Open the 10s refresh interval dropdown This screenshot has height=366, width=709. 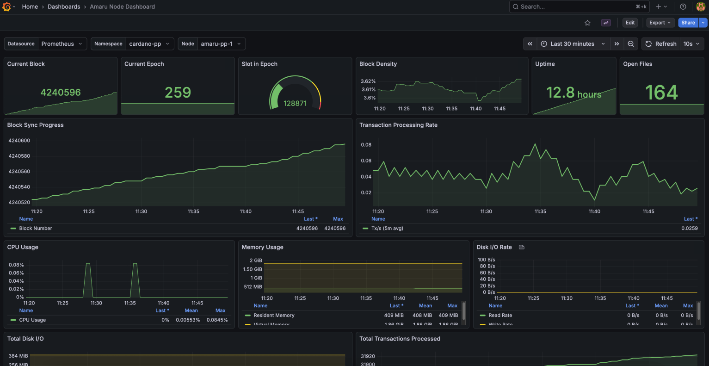(x=692, y=44)
